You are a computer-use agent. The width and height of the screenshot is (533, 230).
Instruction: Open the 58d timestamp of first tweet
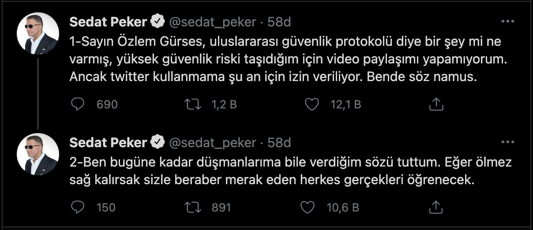click(279, 22)
